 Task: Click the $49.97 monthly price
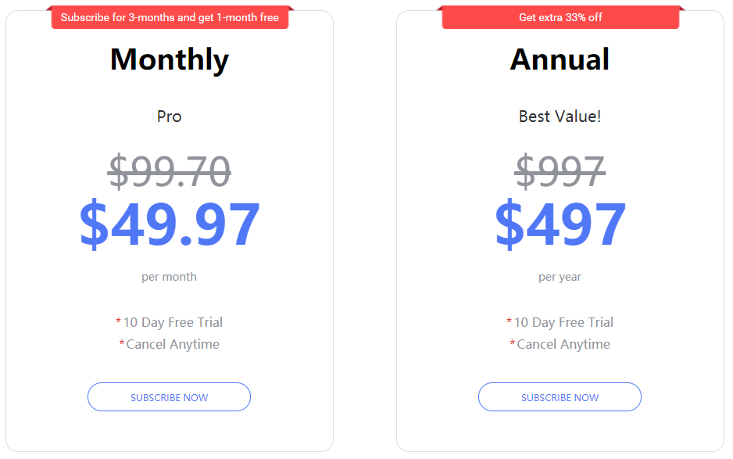[170, 223]
